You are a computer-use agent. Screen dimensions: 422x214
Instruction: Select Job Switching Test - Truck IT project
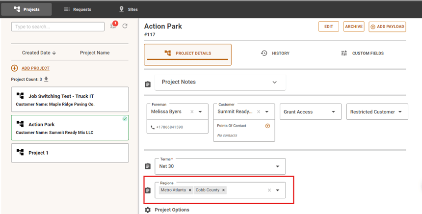70,99
